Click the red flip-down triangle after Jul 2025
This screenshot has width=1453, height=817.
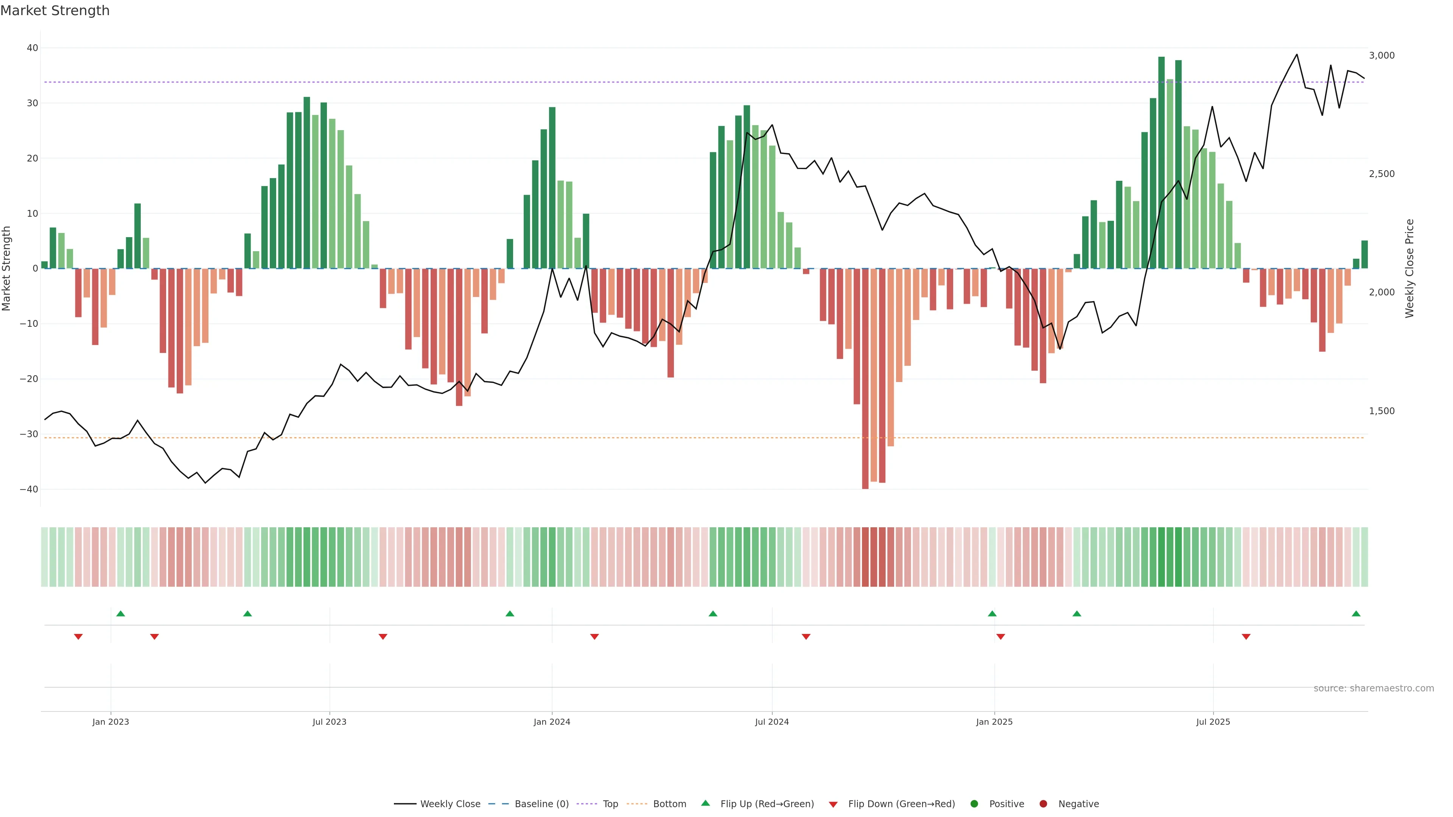pos(1246,637)
